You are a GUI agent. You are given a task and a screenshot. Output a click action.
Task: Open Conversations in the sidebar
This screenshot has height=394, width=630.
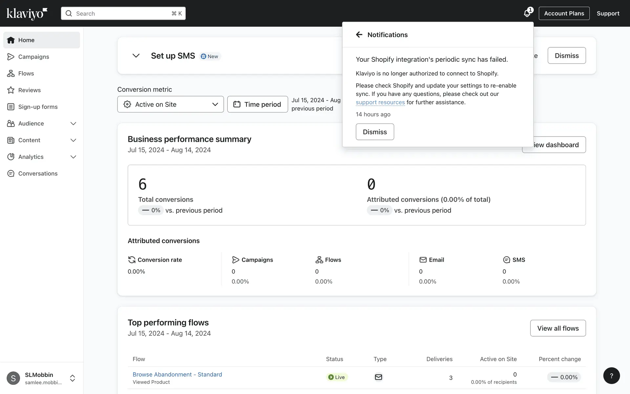click(38, 174)
